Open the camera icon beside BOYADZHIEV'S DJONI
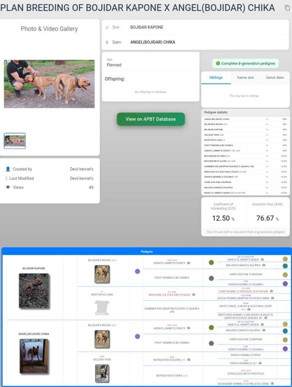Screen dimensions: 292x387 coord(189,360)
